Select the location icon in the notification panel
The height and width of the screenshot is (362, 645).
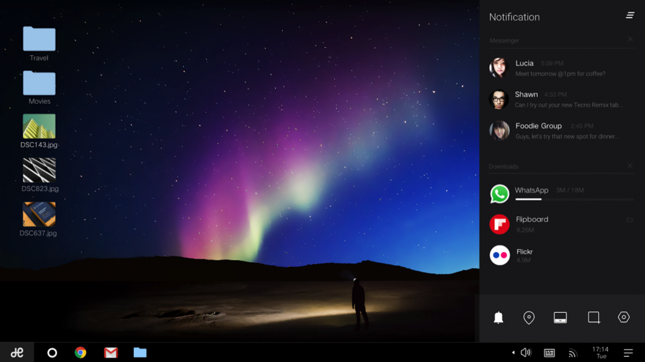(x=529, y=317)
